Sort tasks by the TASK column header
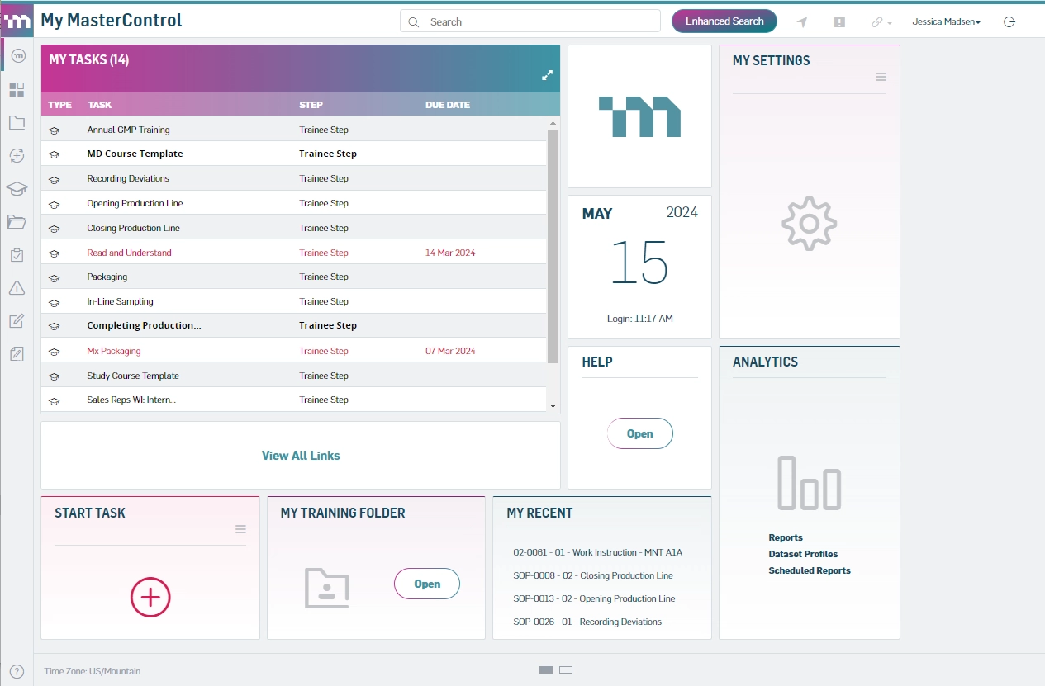 100,105
